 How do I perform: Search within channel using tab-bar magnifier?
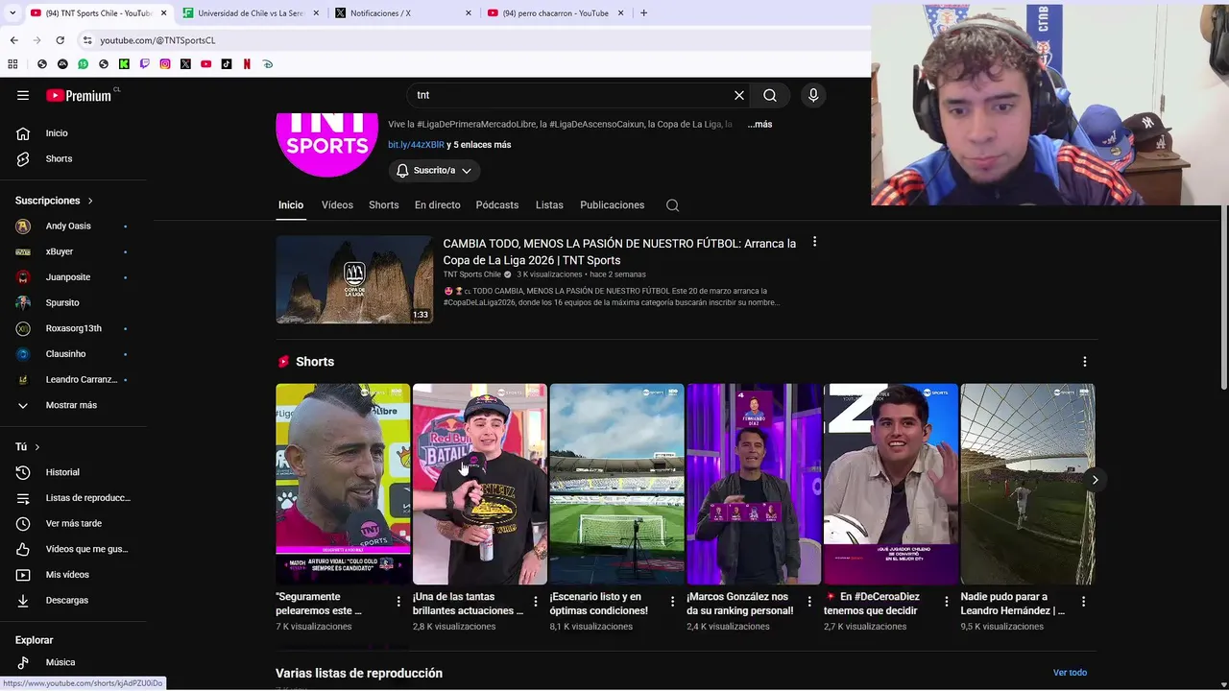coord(672,205)
